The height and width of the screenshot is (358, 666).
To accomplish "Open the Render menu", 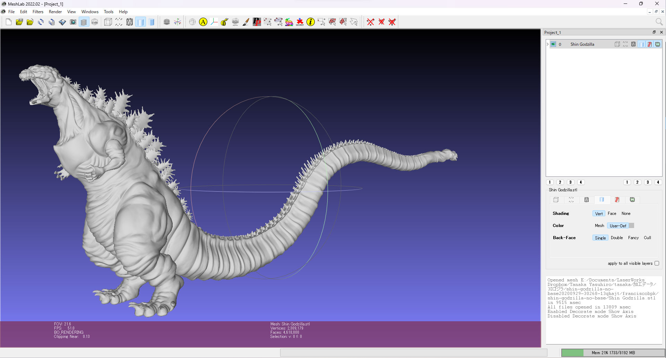I will [55, 12].
